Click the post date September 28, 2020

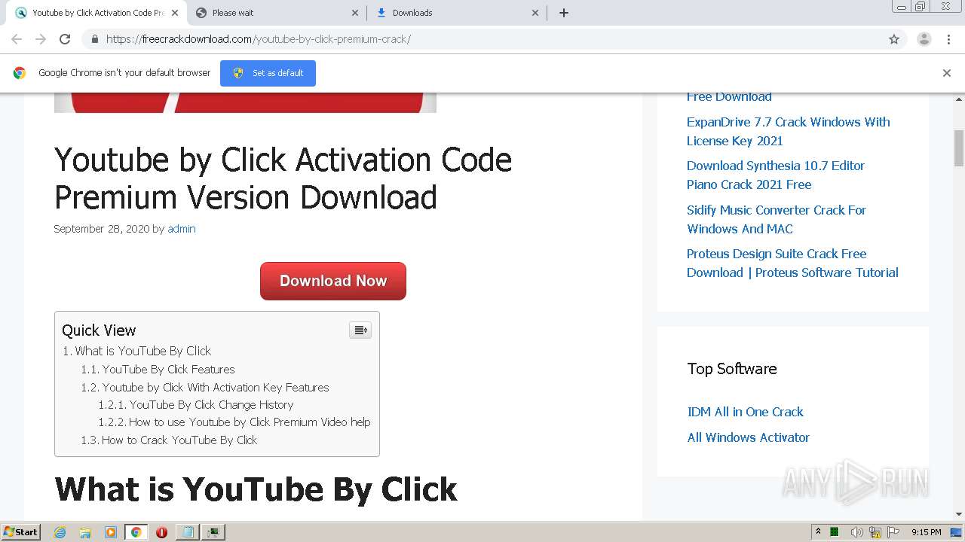(x=102, y=229)
